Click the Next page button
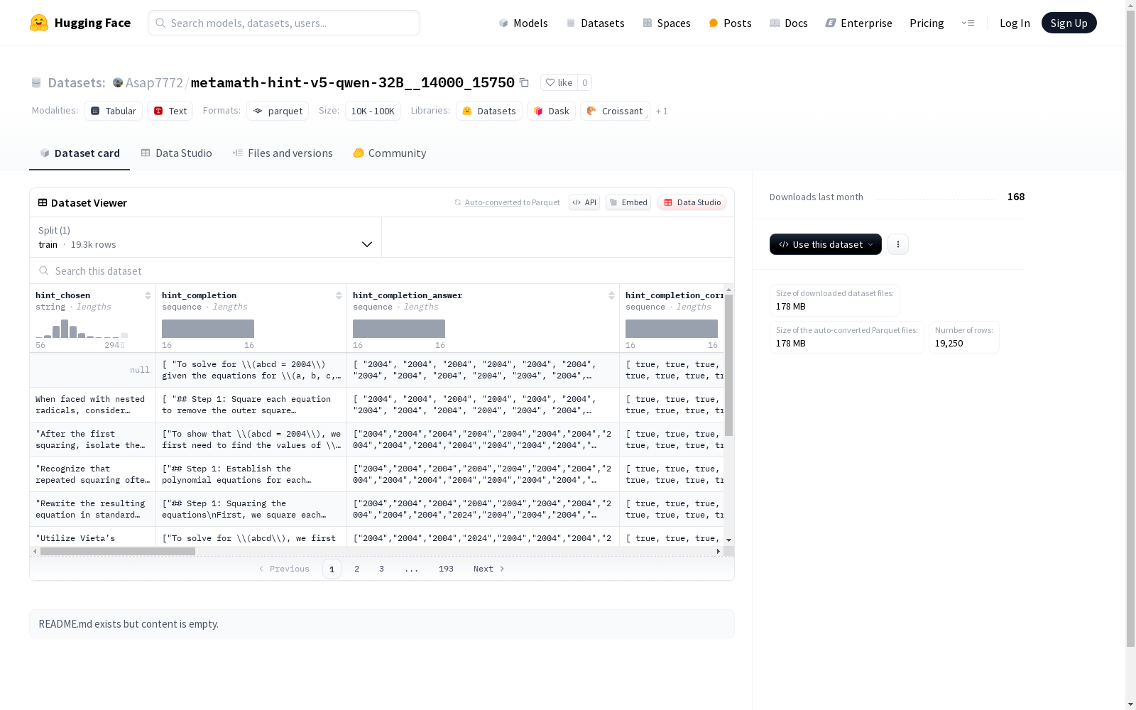 [x=489, y=569]
